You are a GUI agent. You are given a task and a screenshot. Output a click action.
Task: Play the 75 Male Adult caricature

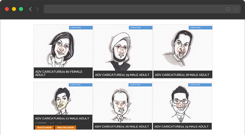click(181, 104)
